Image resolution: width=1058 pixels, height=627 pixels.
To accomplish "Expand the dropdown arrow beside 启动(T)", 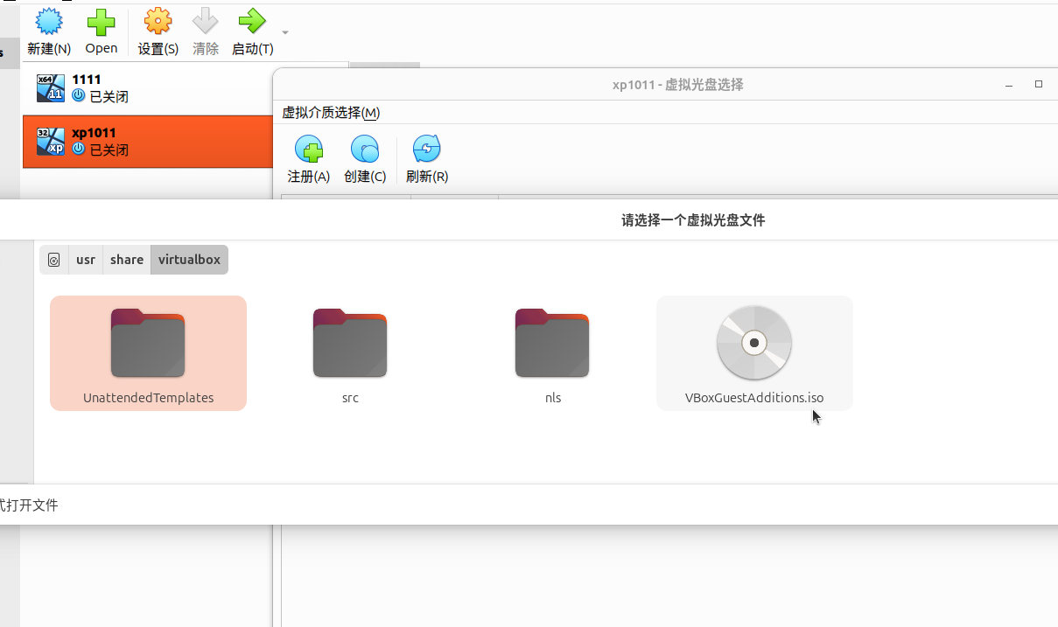I will [x=285, y=32].
